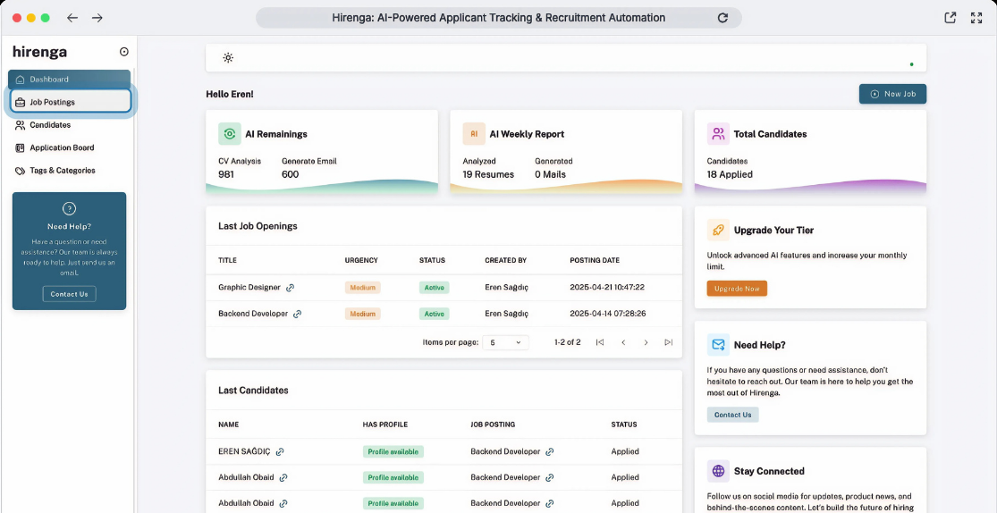Open Tags & Categories section
The image size is (997, 513).
pyautogui.click(x=70, y=171)
